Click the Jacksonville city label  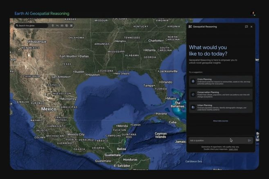pyautogui.click(x=168, y=71)
